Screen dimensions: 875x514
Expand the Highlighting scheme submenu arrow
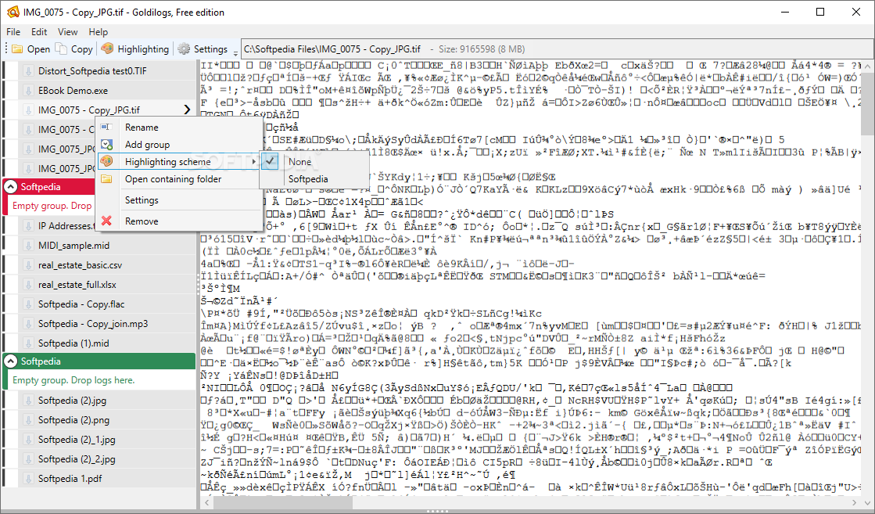click(x=254, y=162)
